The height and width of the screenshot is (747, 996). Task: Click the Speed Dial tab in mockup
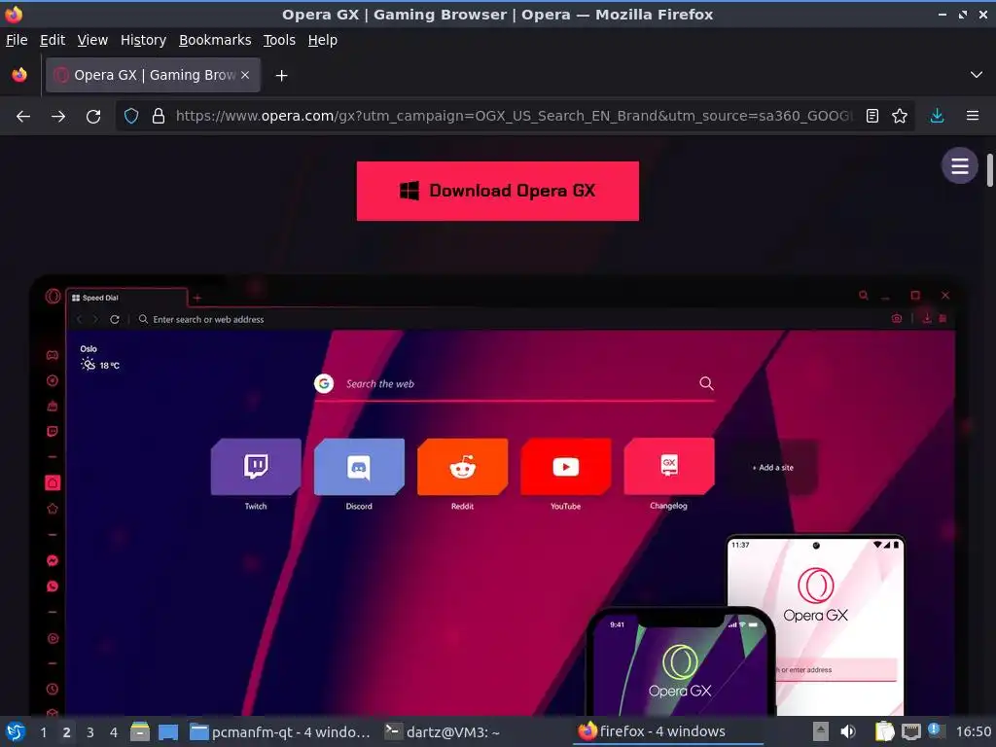pos(127,298)
